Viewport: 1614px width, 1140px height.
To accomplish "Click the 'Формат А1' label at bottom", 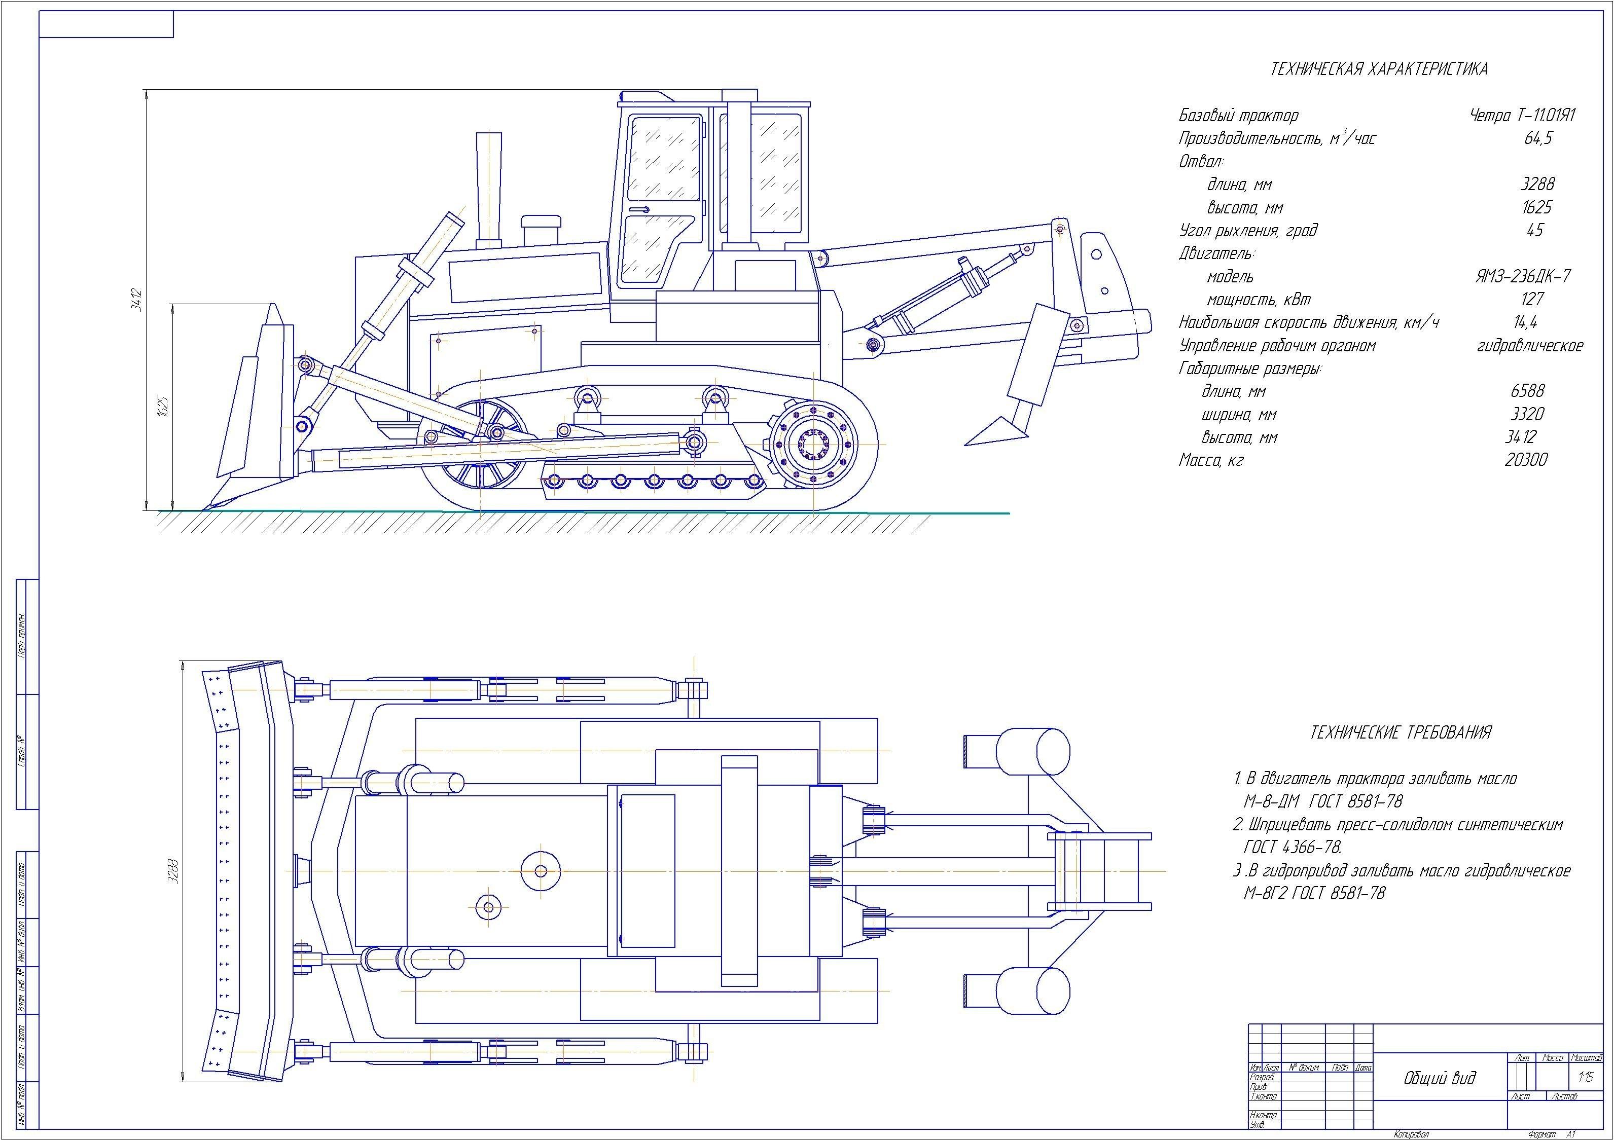I will coord(1543,1134).
